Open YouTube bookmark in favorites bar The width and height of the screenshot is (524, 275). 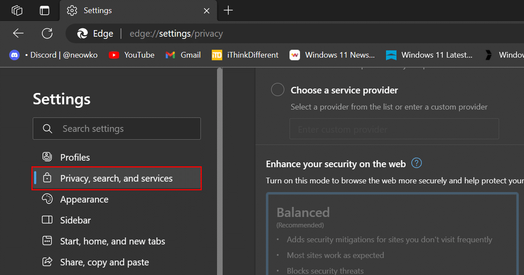coord(132,55)
